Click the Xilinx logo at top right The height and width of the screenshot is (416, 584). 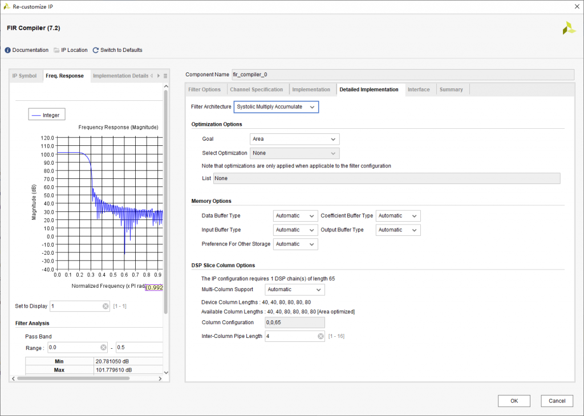click(569, 28)
